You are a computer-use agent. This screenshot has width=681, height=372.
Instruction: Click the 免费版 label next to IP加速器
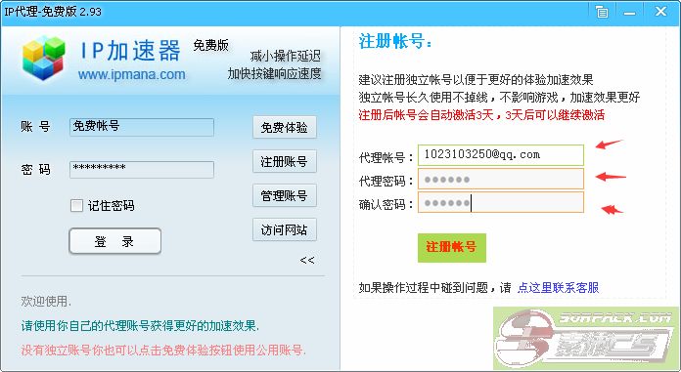coord(210,45)
